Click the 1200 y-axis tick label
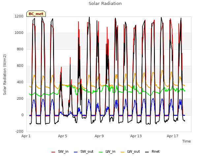This screenshot has height=158, width=211. (19, 16)
